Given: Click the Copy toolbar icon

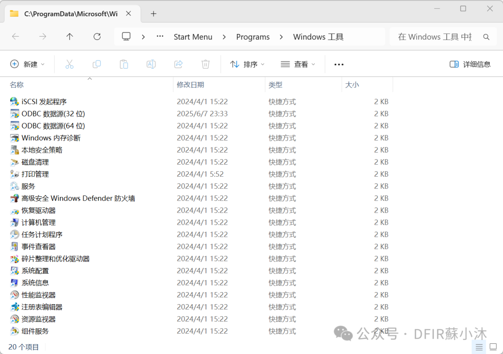Looking at the screenshot, I should (96, 64).
